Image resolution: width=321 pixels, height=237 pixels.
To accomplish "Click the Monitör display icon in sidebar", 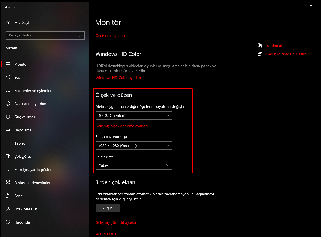I will [8, 64].
